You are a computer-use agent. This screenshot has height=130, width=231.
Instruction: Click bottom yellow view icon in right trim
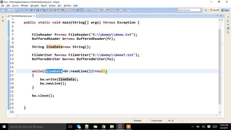point(228,32)
